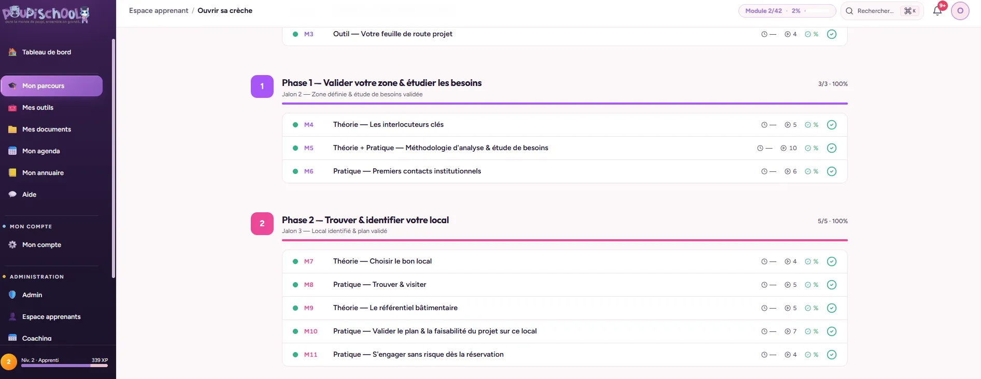The image size is (981, 379).
Task: Toggle completion check for module M9
Action: click(x=832, y=308)
